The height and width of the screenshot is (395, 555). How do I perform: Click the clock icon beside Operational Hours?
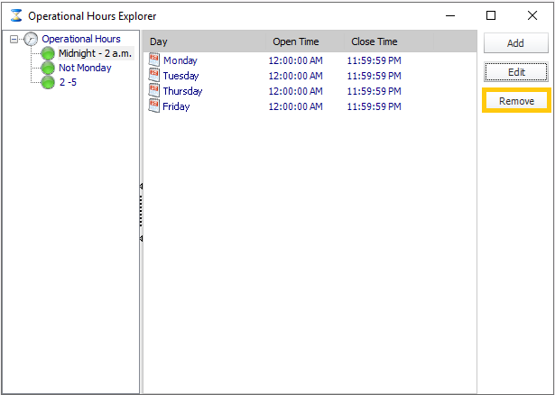(31, 39)
